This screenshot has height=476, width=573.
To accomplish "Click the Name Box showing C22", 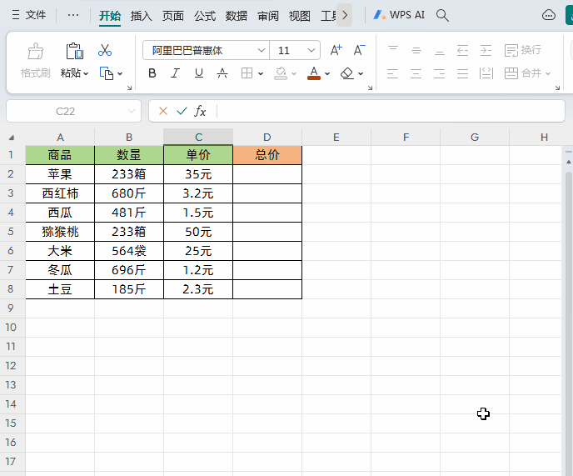I will pos(73,111).
